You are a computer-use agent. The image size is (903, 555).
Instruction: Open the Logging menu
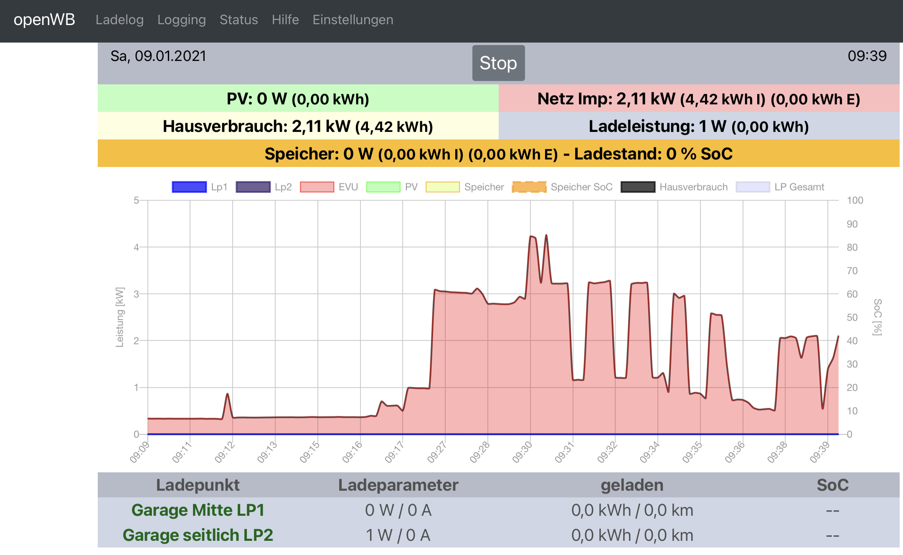tap(181, 20)
